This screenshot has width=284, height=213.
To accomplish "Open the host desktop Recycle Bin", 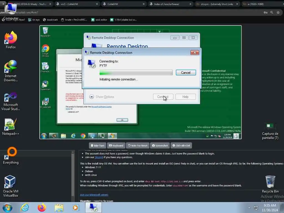I will (270, 184).
